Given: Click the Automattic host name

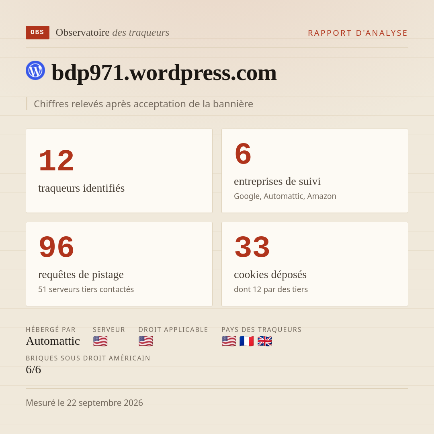Looking at the screenshot, I should pos(53,341).
